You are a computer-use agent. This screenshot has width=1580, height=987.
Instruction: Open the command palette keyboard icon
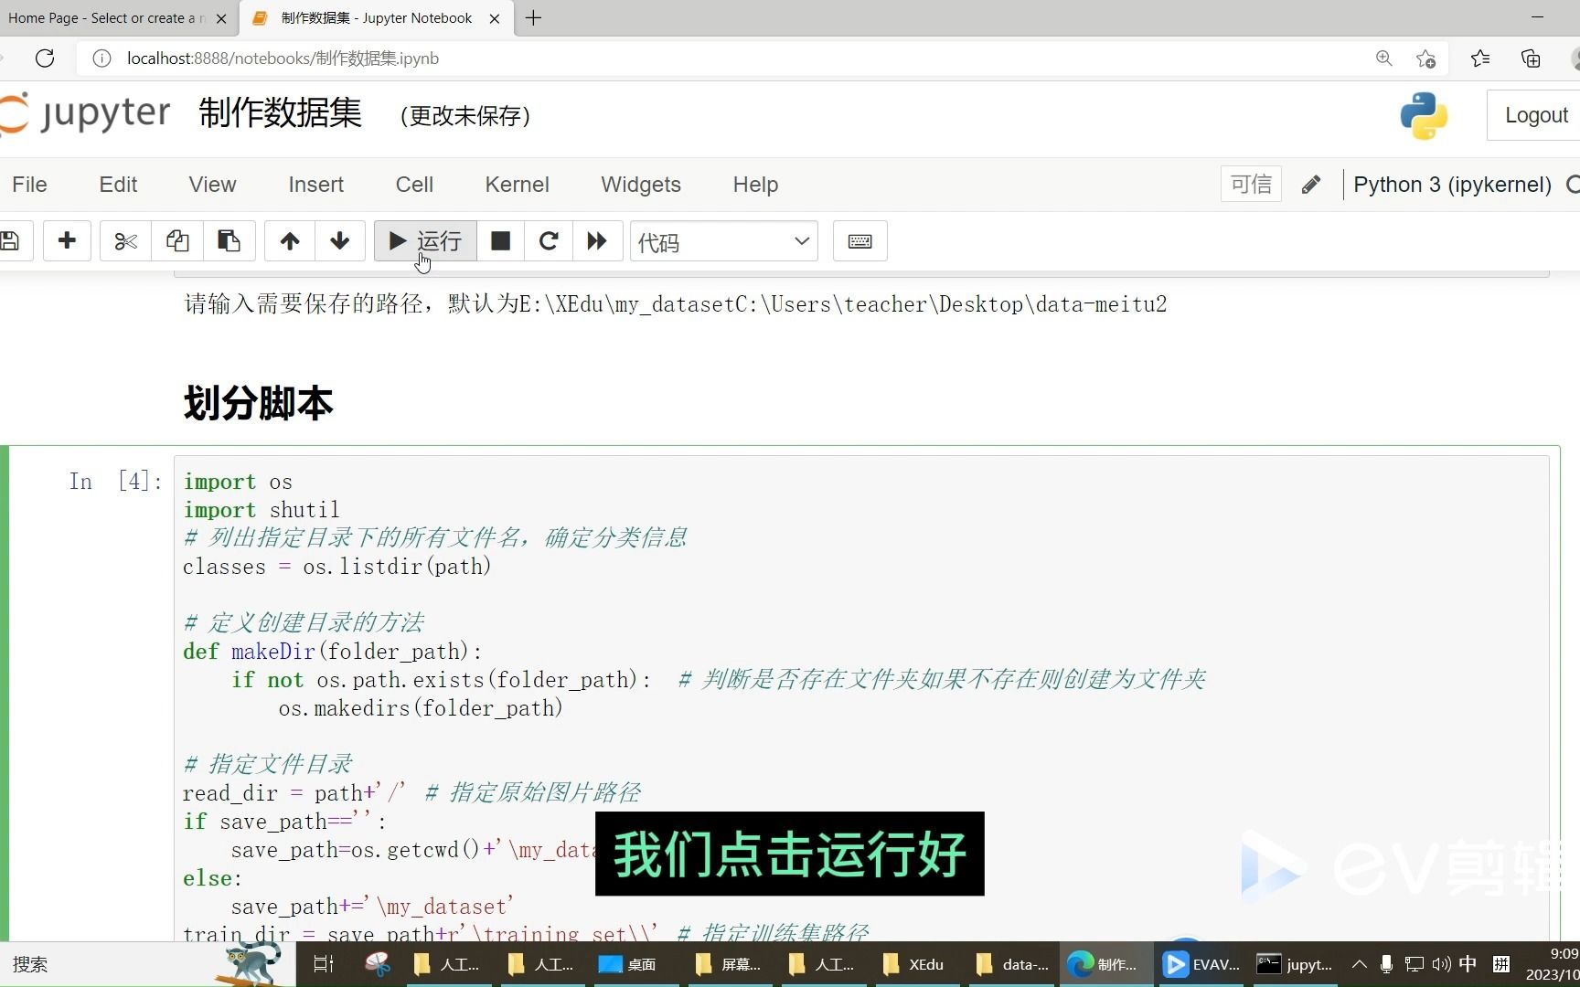[x=859, y=240]
